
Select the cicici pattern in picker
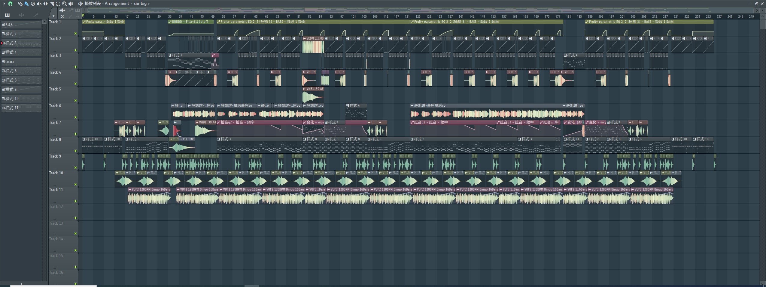tap(21, 62)
